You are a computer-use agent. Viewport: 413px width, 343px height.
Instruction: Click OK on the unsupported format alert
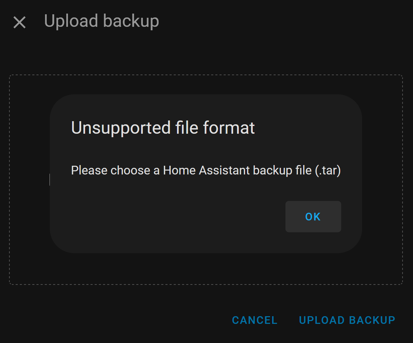click(x=313, y=217)
